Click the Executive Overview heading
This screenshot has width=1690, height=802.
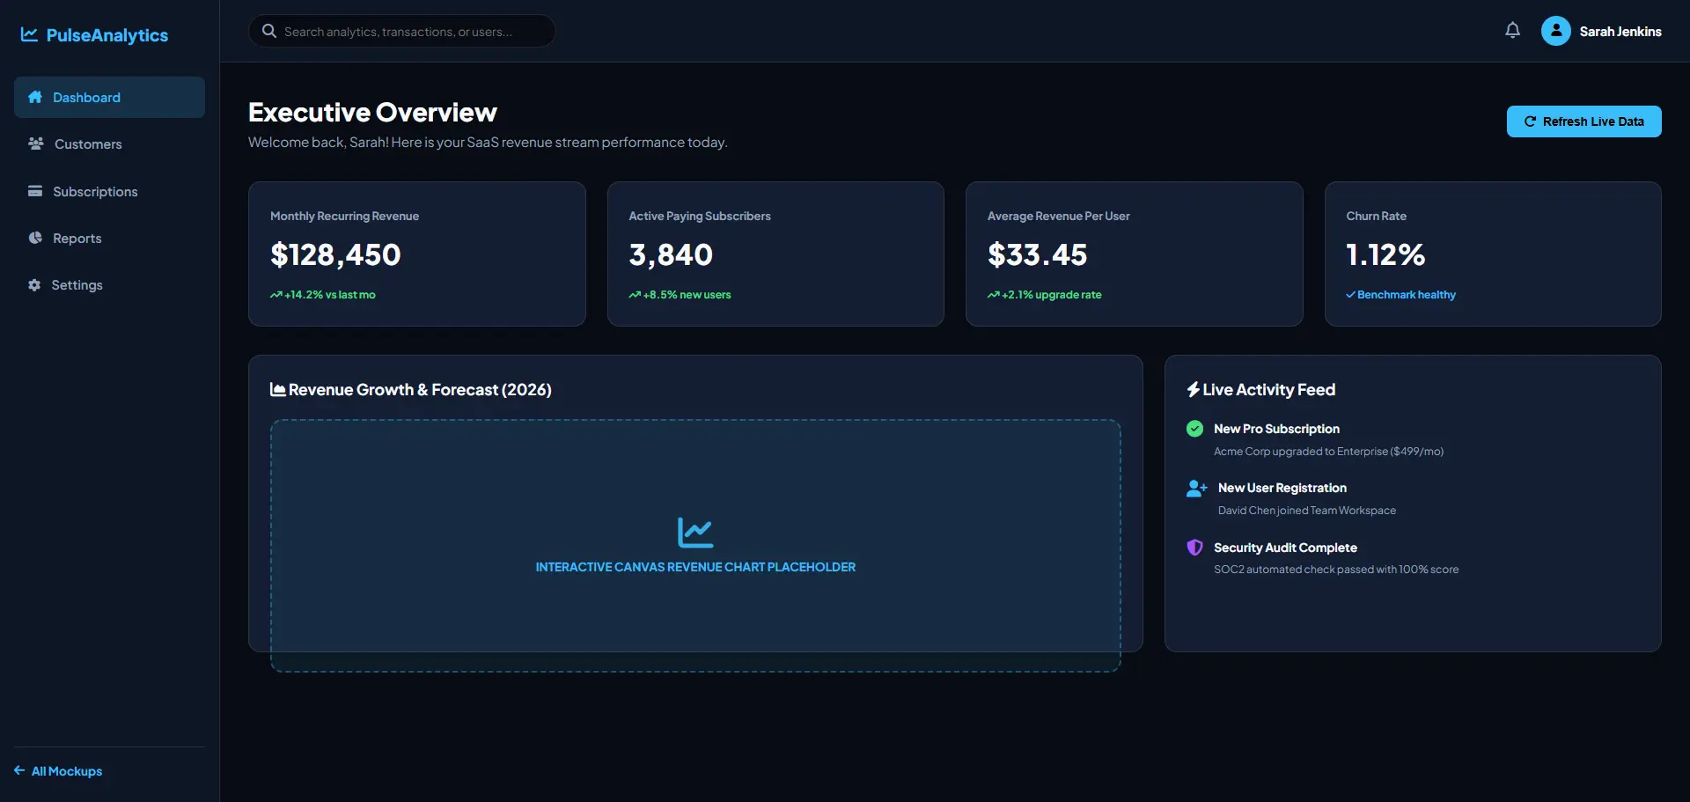point(372,112)
